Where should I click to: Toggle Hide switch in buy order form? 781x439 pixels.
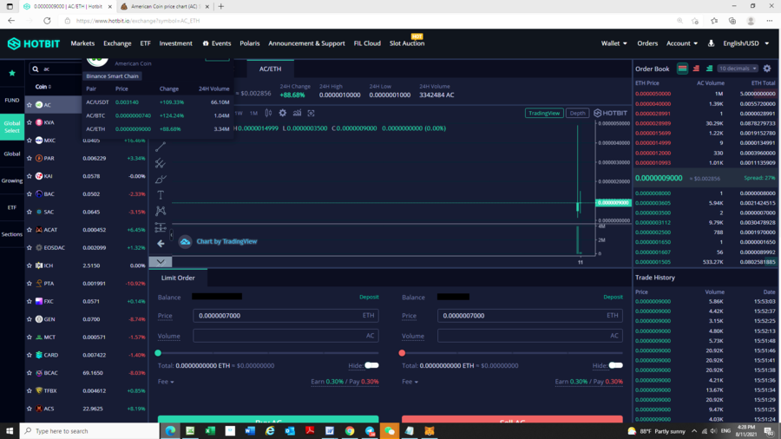pyautogui.click(x=371, y=365)
